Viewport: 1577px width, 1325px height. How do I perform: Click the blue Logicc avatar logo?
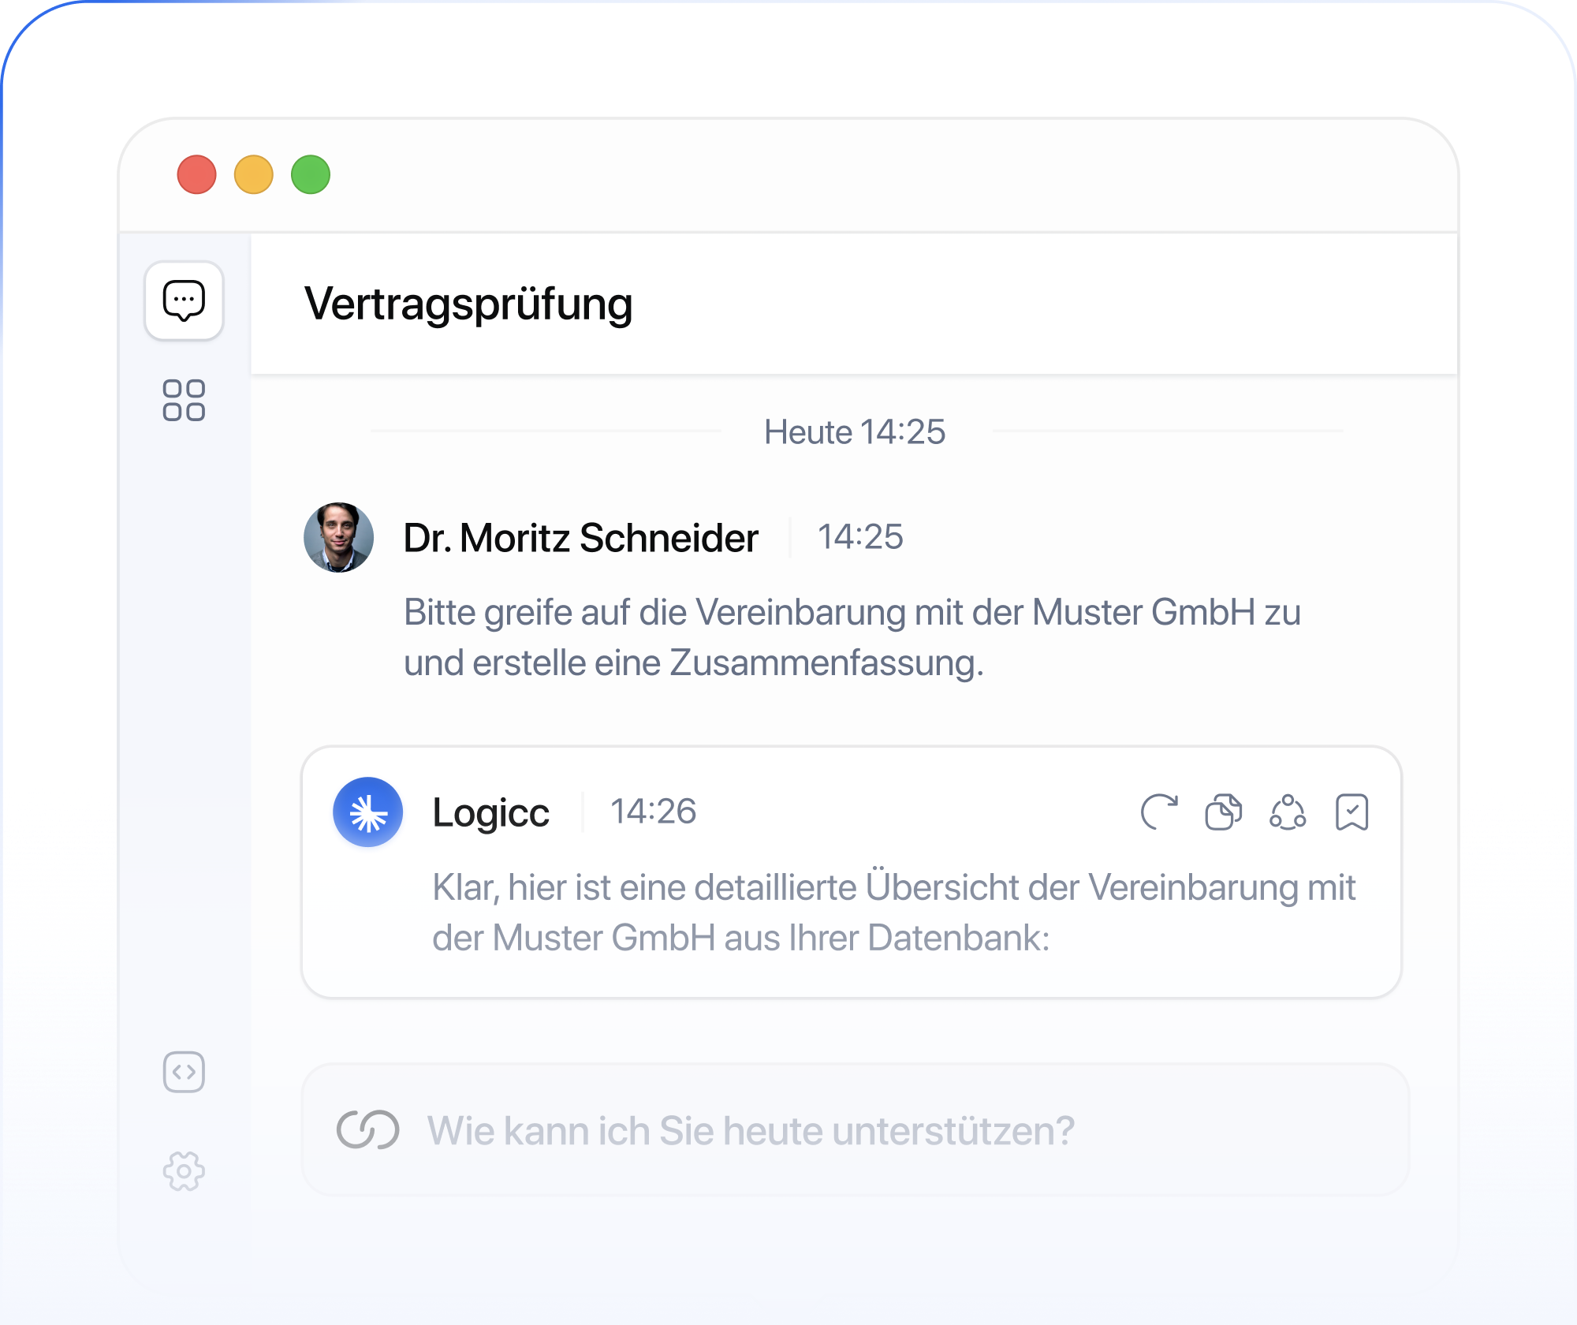[367, 812]
